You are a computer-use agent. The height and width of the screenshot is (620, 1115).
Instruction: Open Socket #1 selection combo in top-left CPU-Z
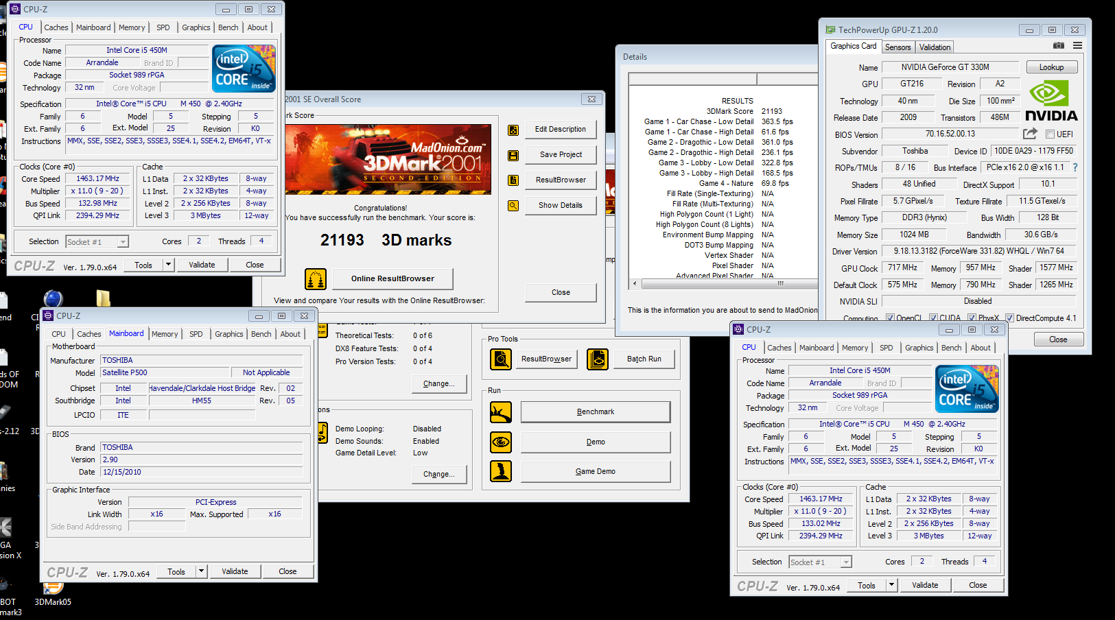(97, 241)
